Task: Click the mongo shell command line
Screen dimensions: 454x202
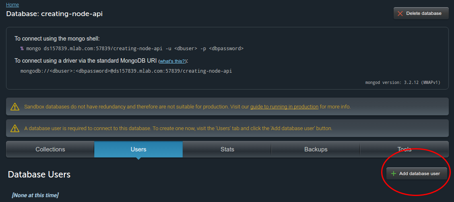Action: click(132, 49)
